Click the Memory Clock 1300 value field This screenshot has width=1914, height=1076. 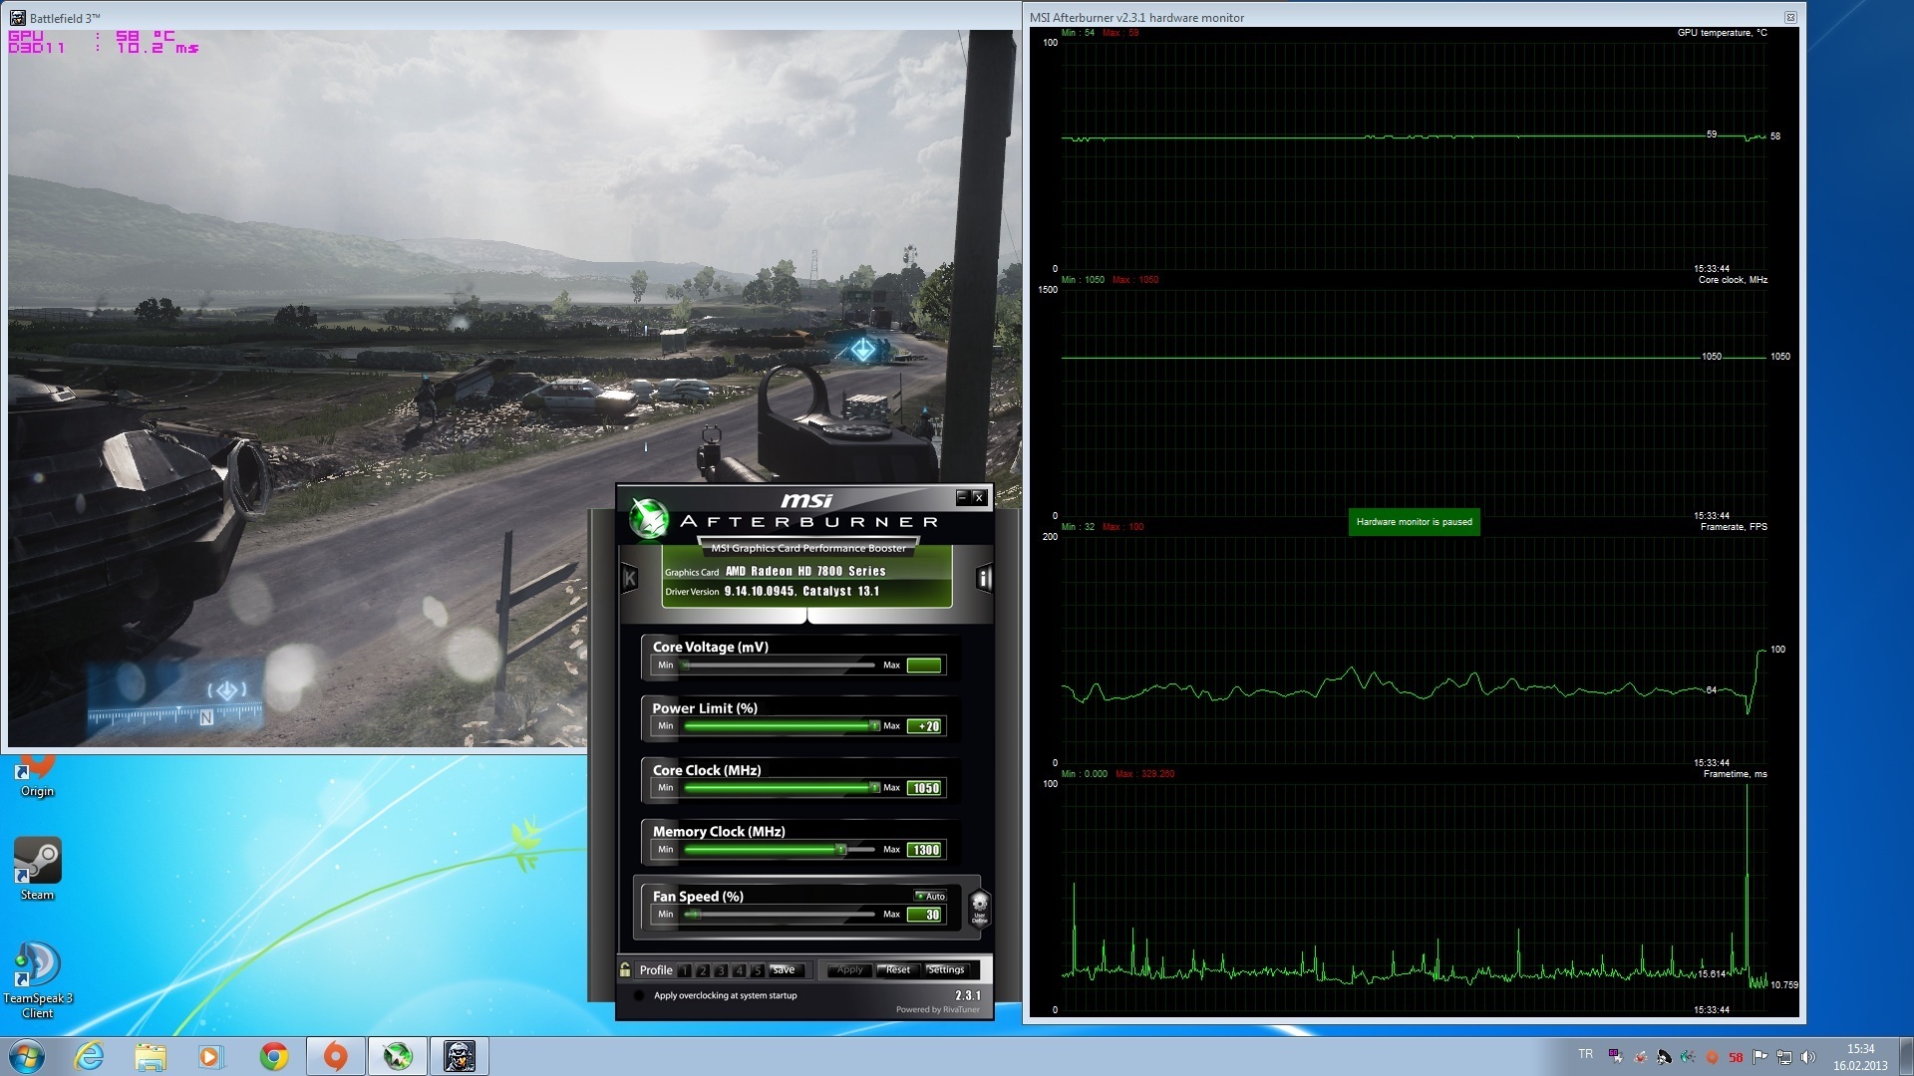[924, 850]
